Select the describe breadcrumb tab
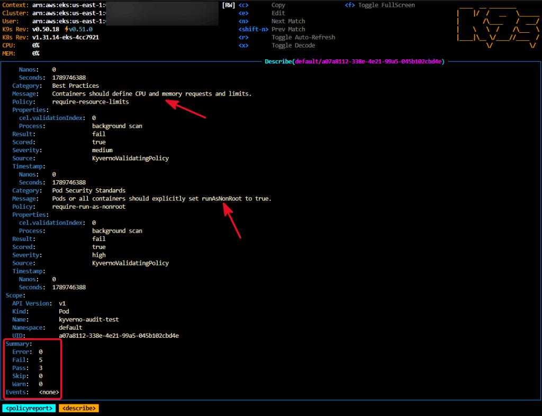Image resolution: width=542 pixels, height=416 pixels. 79,408
